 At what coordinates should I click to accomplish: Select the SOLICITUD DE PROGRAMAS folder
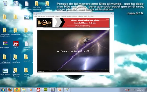point(37,5)
